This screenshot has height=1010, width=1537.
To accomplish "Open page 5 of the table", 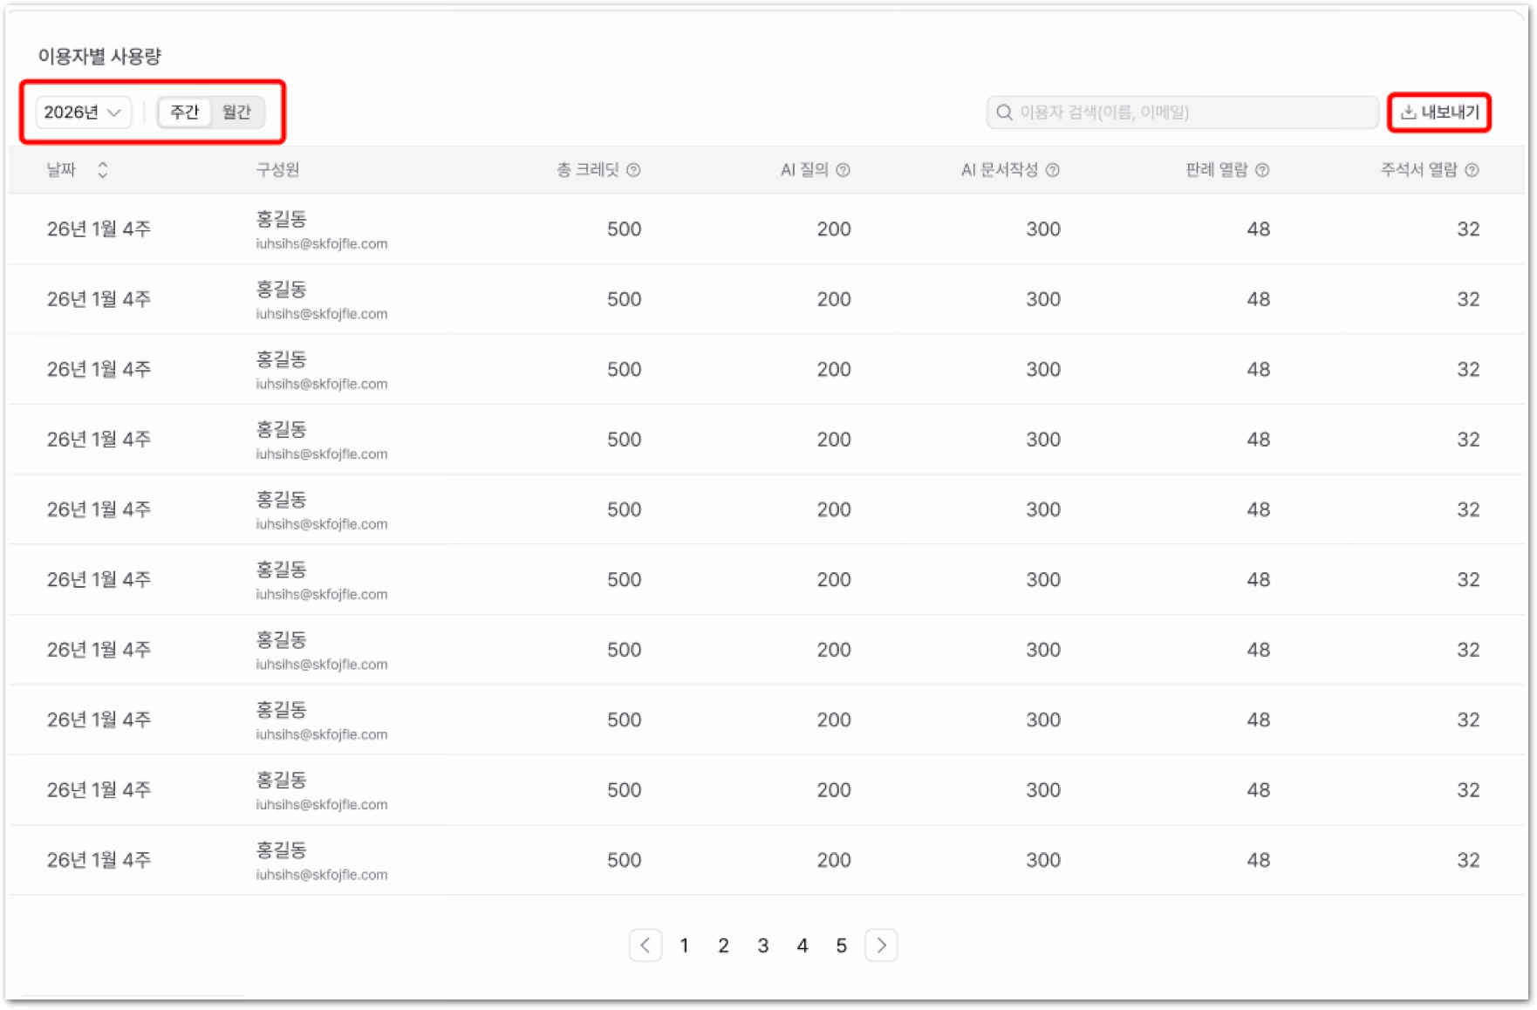I will click(841, 945).
